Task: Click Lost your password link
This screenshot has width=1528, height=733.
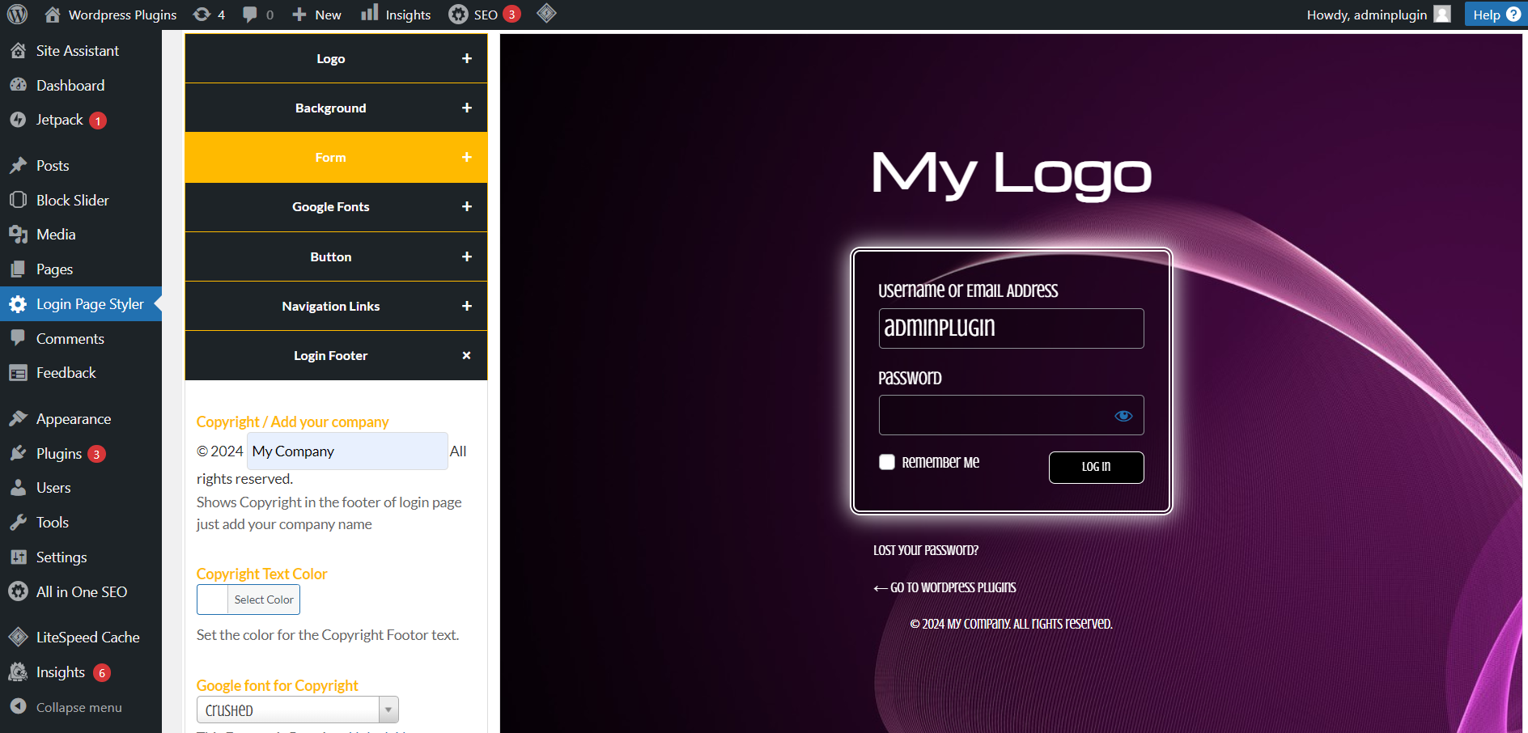Action: point(926,550)
